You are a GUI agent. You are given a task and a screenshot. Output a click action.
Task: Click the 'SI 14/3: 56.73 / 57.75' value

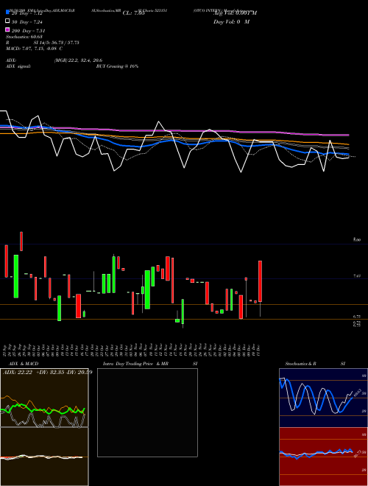pos(57,43)
